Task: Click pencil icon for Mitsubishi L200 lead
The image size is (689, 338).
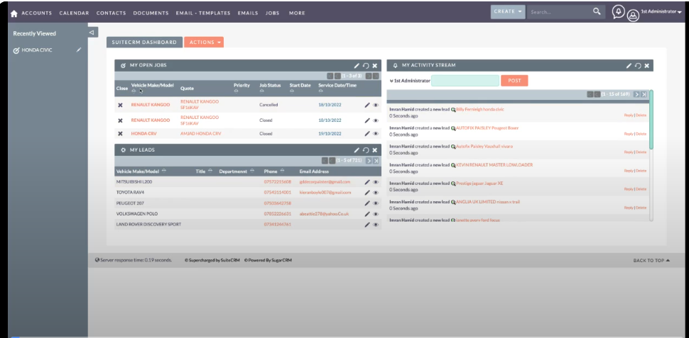Action: coord(367,182)
